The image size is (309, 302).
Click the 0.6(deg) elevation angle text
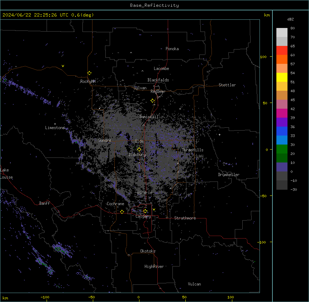tap(82, 15)
